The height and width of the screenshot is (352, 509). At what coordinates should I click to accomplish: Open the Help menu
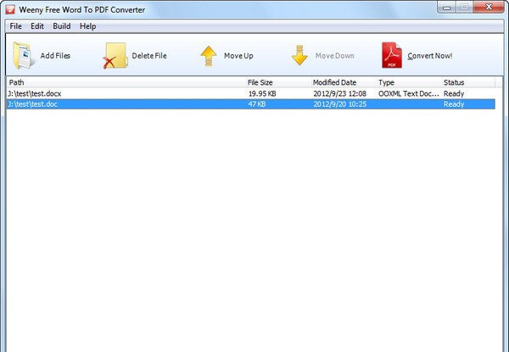[87, 26]
